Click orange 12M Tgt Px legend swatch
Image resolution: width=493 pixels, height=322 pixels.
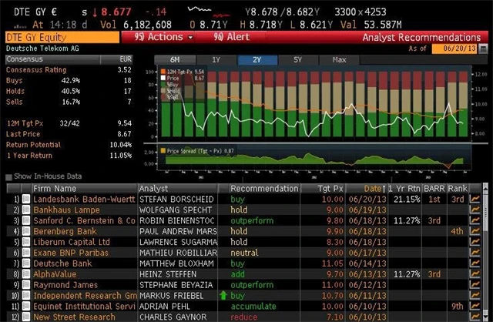click(163, 71)
